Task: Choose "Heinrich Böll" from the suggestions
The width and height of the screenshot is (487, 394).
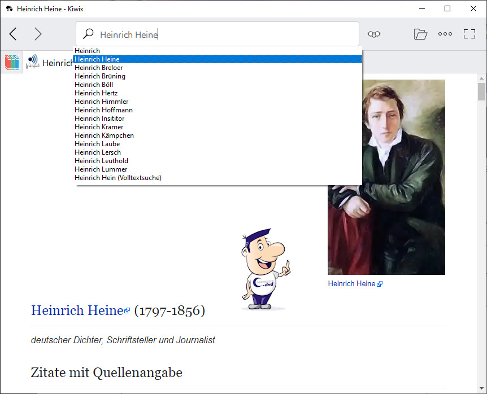Action: point(94,85)
